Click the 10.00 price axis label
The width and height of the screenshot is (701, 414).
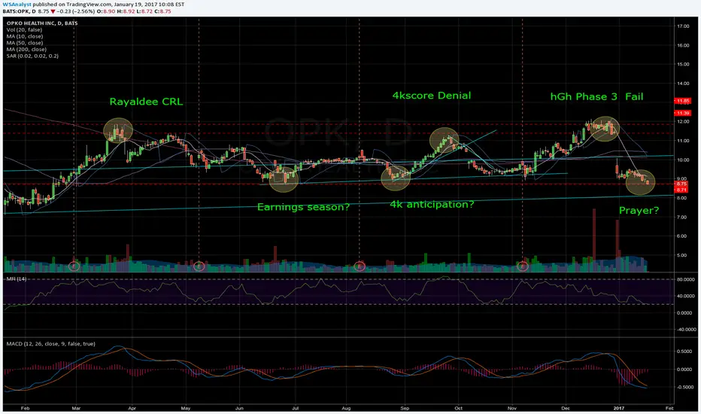point(683,160)
